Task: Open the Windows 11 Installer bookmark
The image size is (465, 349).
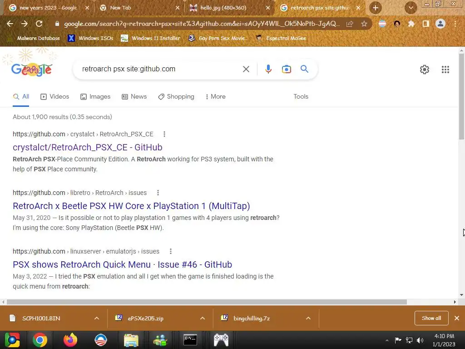Action: (151, 38)
